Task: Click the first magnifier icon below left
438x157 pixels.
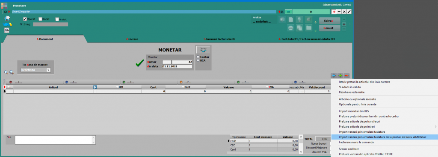Action: pos(6,72)
